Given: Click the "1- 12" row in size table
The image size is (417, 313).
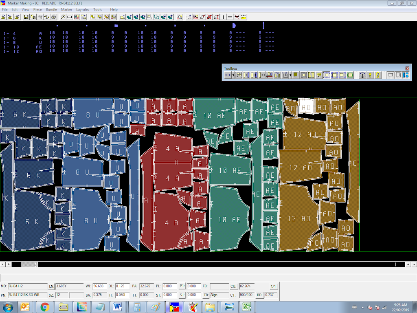Looking at the screenshot, I should tap(139, 51).
